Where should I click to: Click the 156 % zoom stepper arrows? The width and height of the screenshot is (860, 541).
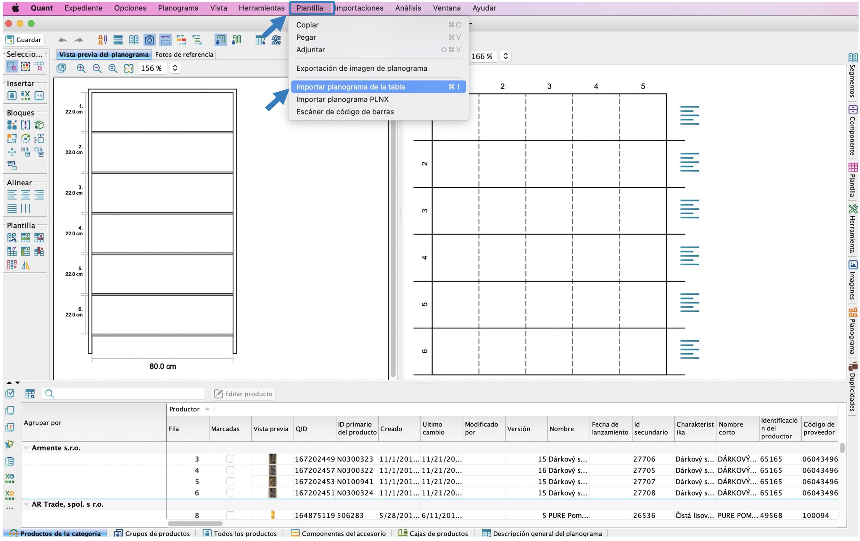click(x=175, y=68)
